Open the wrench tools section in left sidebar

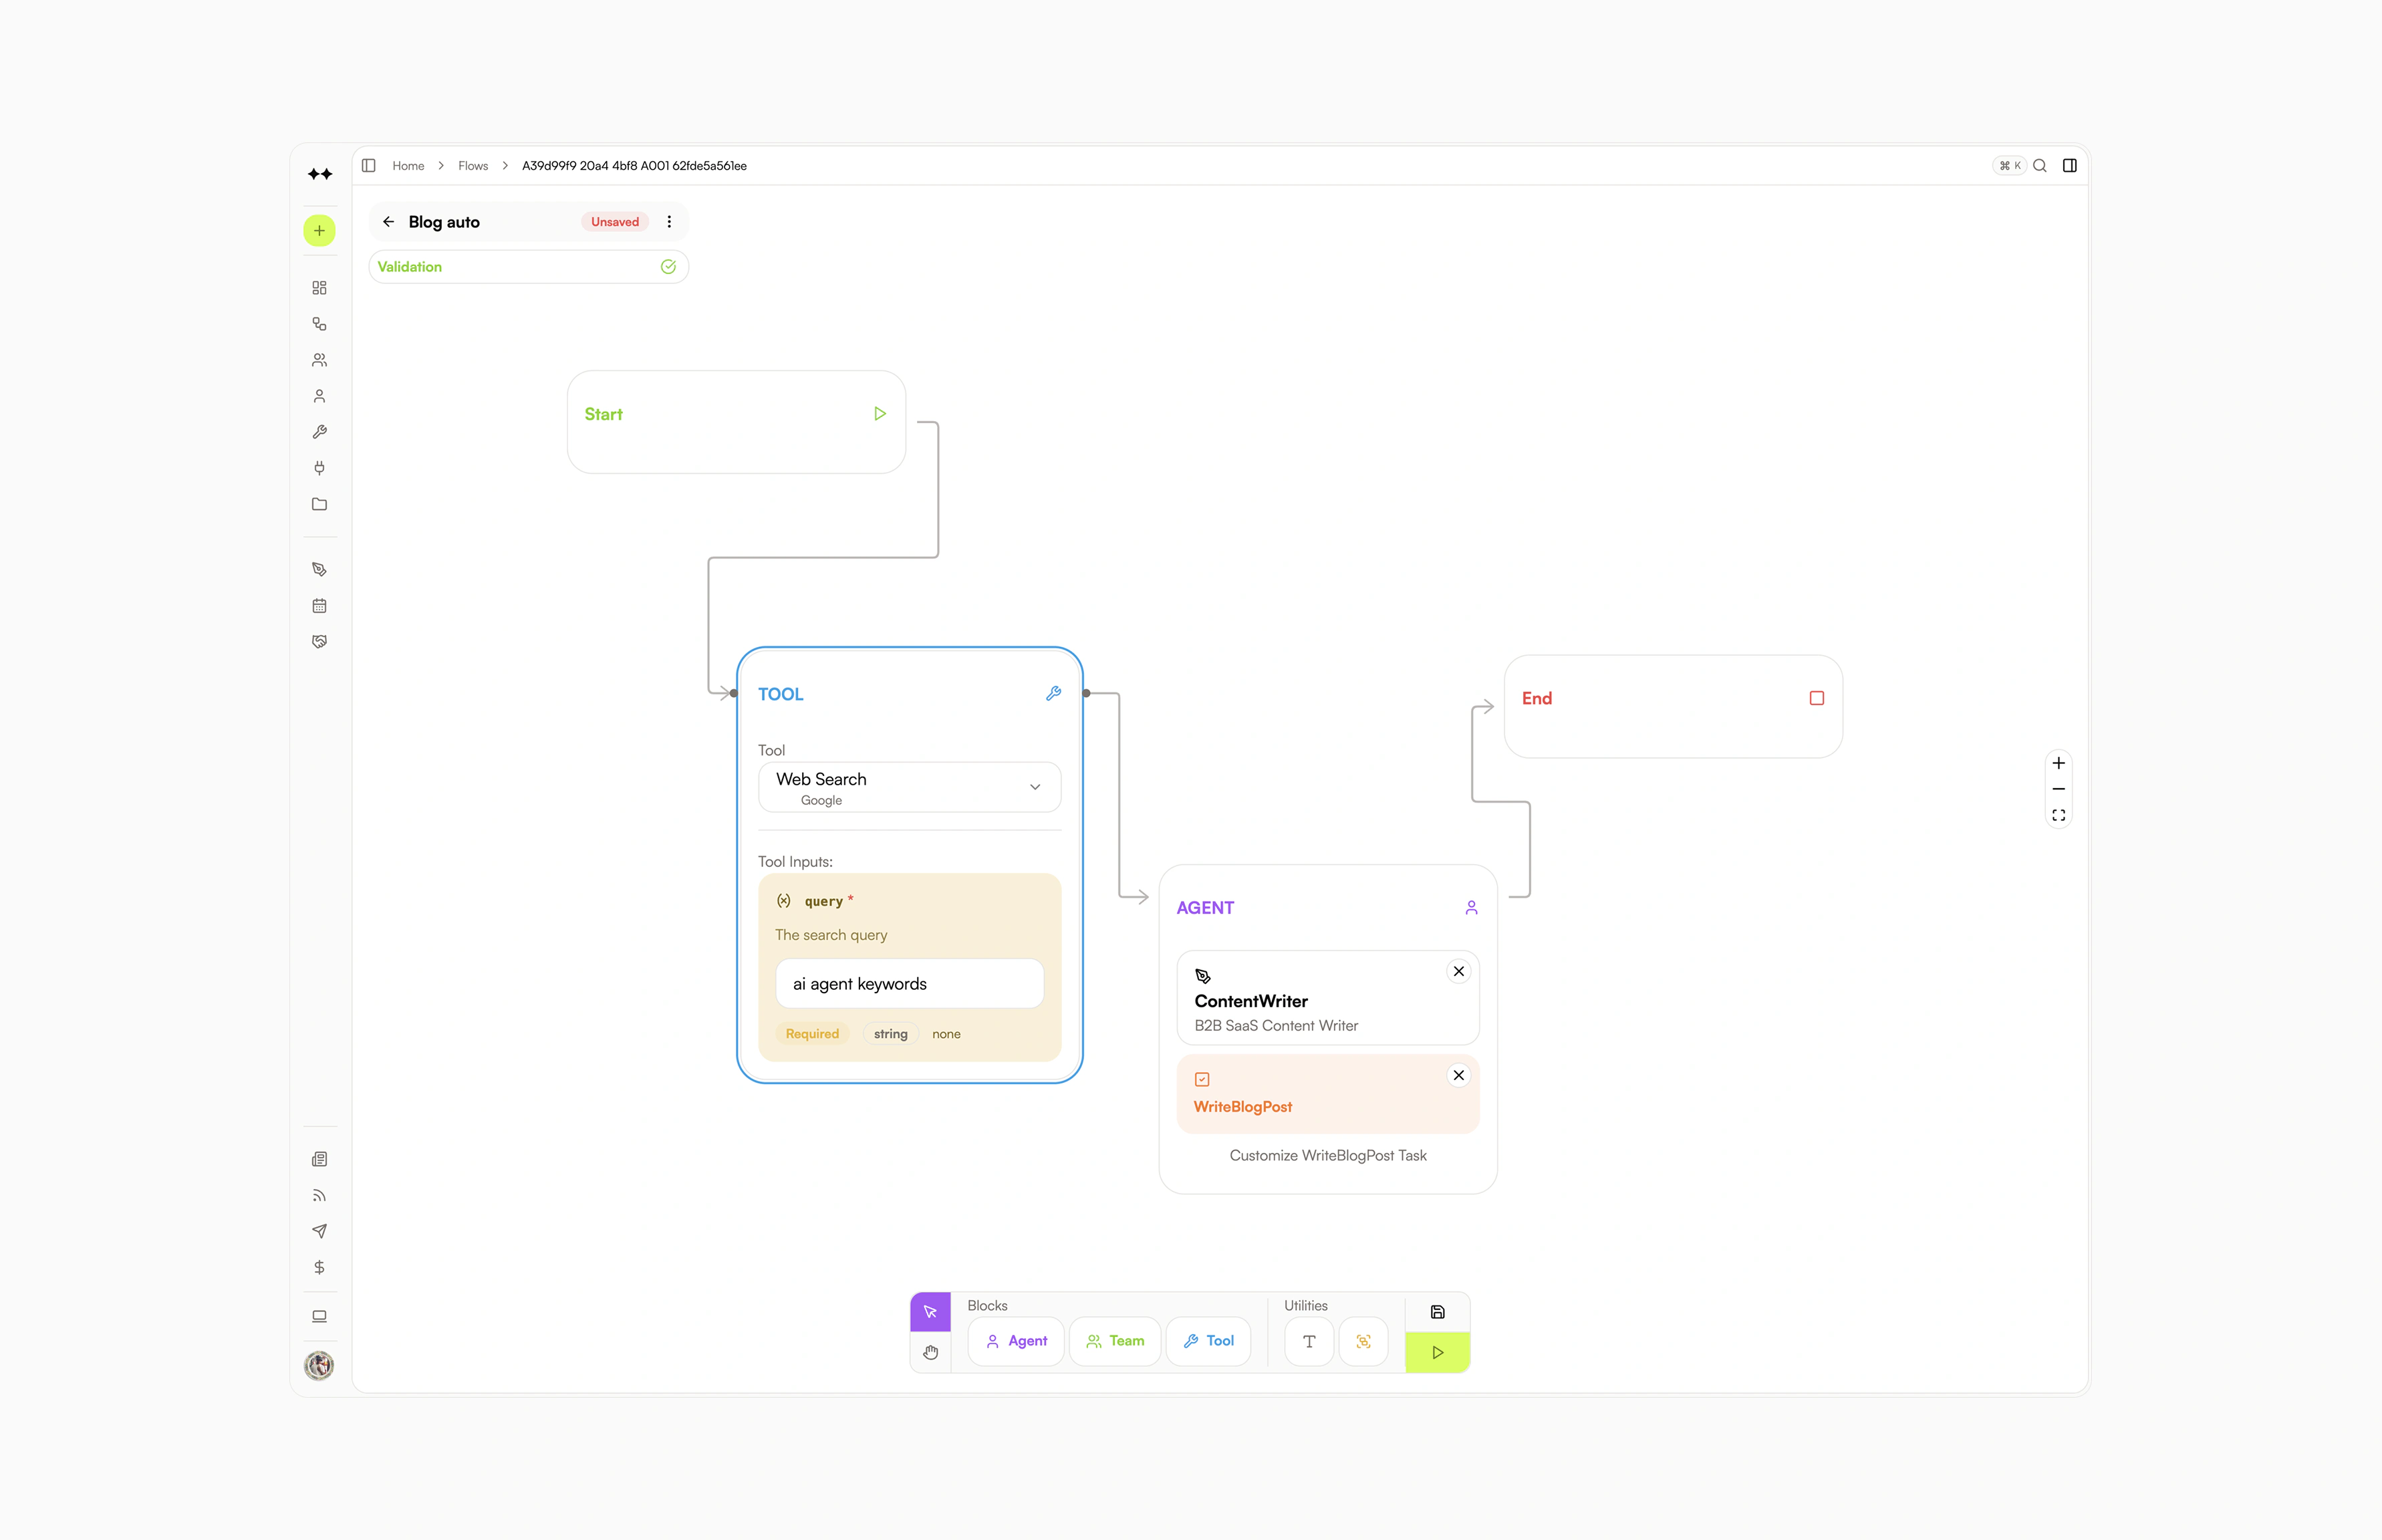point(319,431)
